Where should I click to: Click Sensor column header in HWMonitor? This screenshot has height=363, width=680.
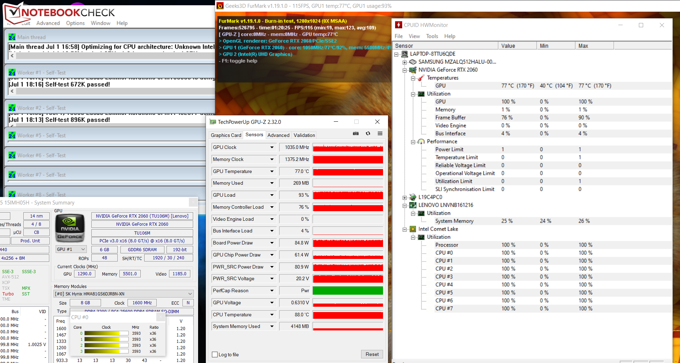tap(446, 46)
